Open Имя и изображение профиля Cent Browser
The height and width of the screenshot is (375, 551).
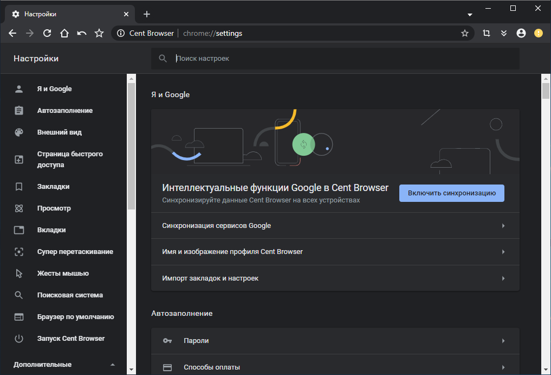point(335,252)
